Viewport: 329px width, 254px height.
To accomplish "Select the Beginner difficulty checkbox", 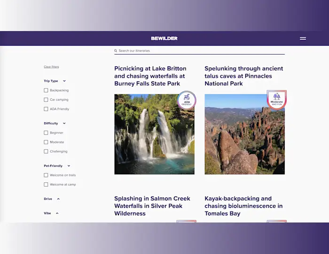I will pyautogui.click(x=46, y=133).
